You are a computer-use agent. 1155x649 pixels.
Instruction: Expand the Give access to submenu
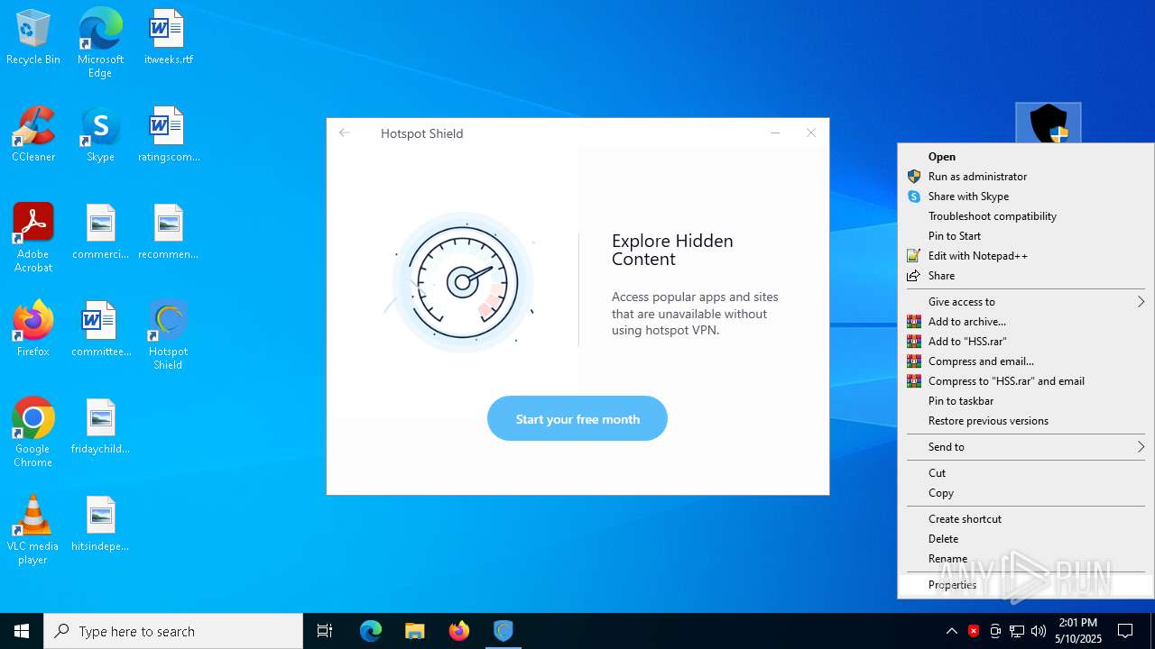[1026, 302]
